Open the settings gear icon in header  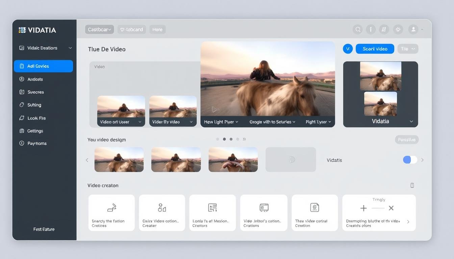pyautogui.click(x=398, y=30)
